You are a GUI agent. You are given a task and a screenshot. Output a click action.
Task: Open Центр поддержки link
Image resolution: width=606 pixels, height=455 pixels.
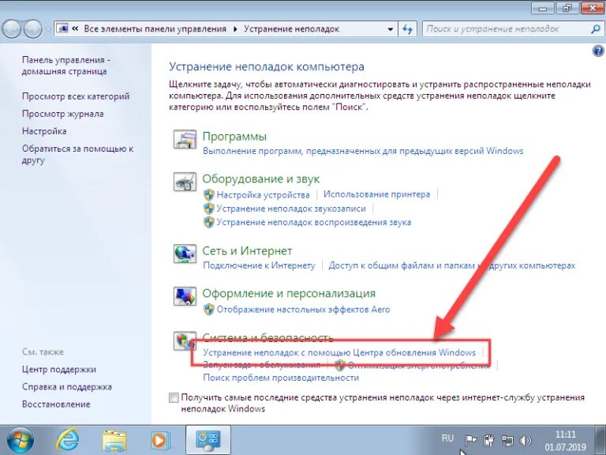[58, 370]
